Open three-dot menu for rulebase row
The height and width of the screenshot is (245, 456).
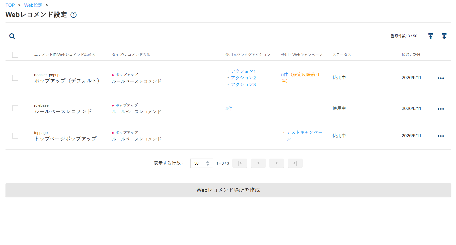point(441,109)
